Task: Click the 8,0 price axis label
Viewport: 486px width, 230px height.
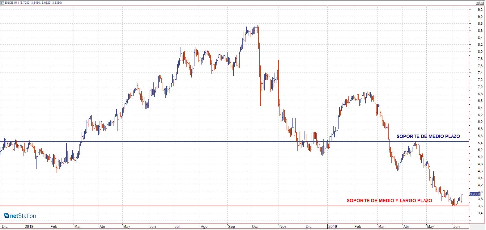Action: [480, 52]
